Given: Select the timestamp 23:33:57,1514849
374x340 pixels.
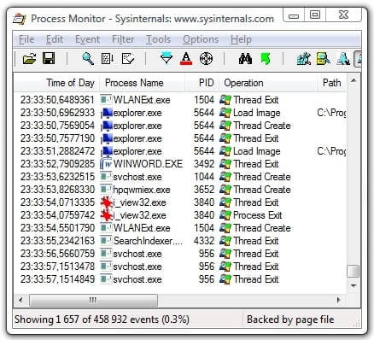Looking at the screenshot, I should click(x=57, y=279).
